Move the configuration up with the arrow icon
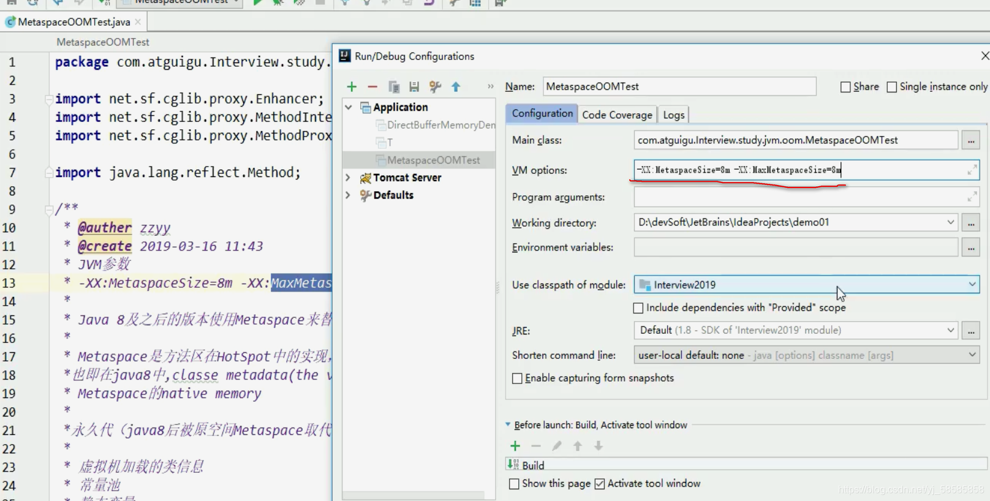The width and height of the screenshot is (990, 501). click(456, 87)
